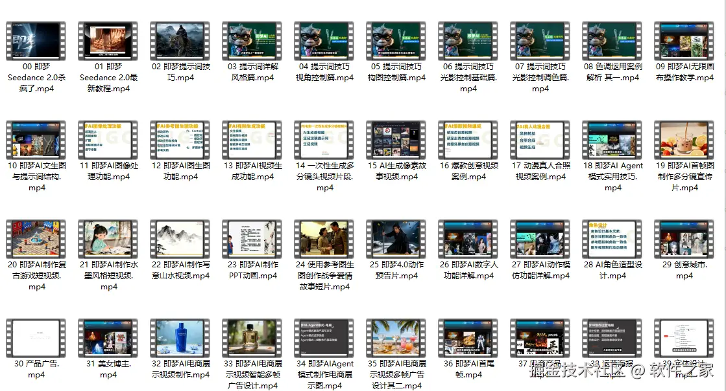Viewport: 726px width, 391px height.
Task: Select the 17 动漫真人合照视频案例 icon
Action: (540, 140)
